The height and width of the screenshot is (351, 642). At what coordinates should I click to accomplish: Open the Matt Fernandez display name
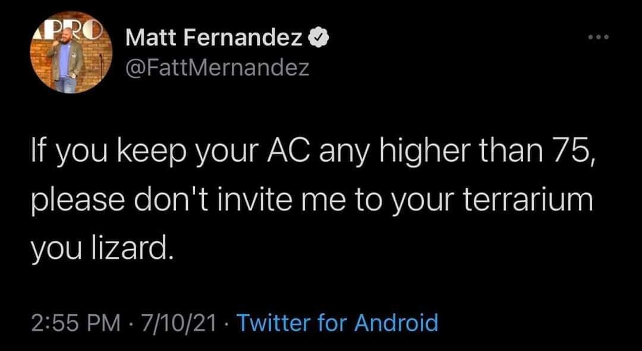coord(216,40)
